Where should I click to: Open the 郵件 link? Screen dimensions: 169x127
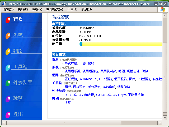132,79
